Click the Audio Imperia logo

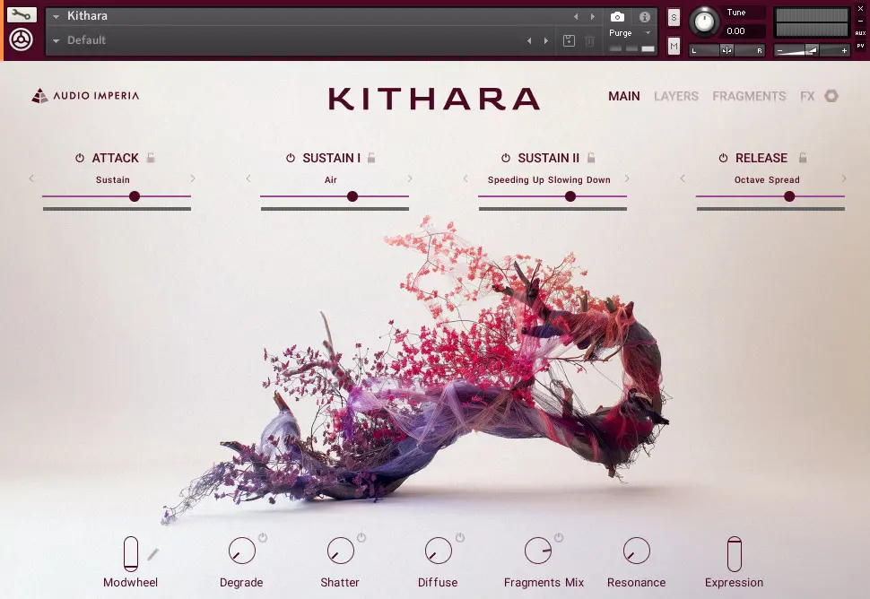[85, 95]
